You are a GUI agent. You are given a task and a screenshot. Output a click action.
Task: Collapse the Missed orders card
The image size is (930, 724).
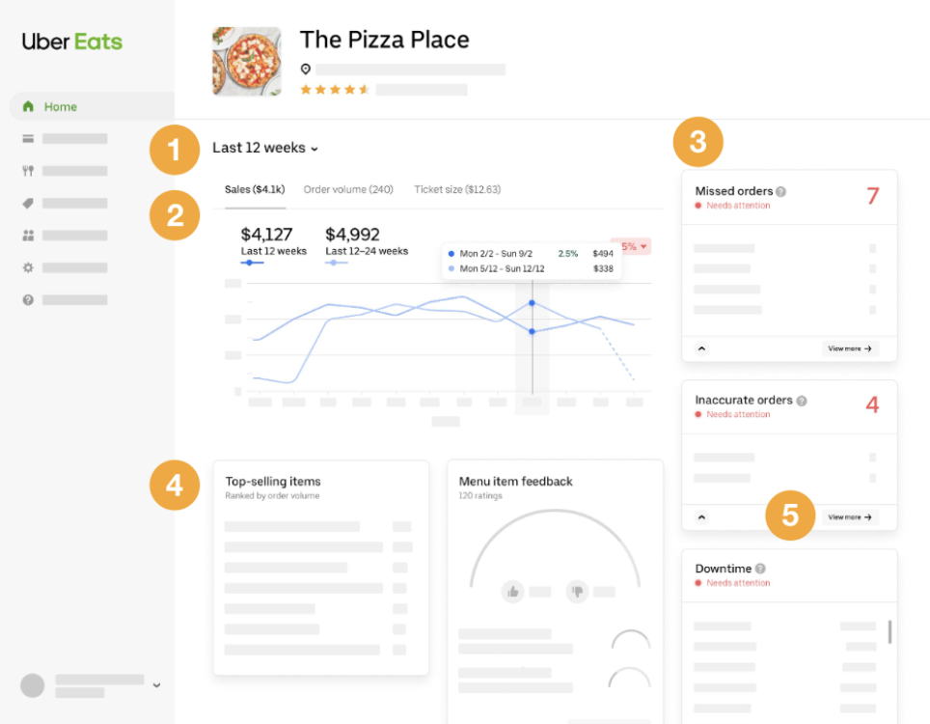coord(701,349)
